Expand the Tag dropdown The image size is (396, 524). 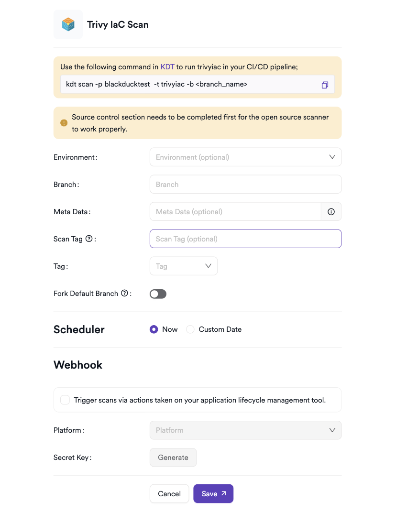click(184, 266)
